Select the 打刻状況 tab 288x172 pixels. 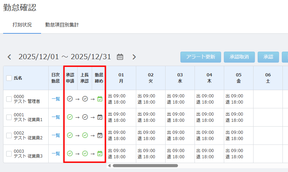pos(22,25)
